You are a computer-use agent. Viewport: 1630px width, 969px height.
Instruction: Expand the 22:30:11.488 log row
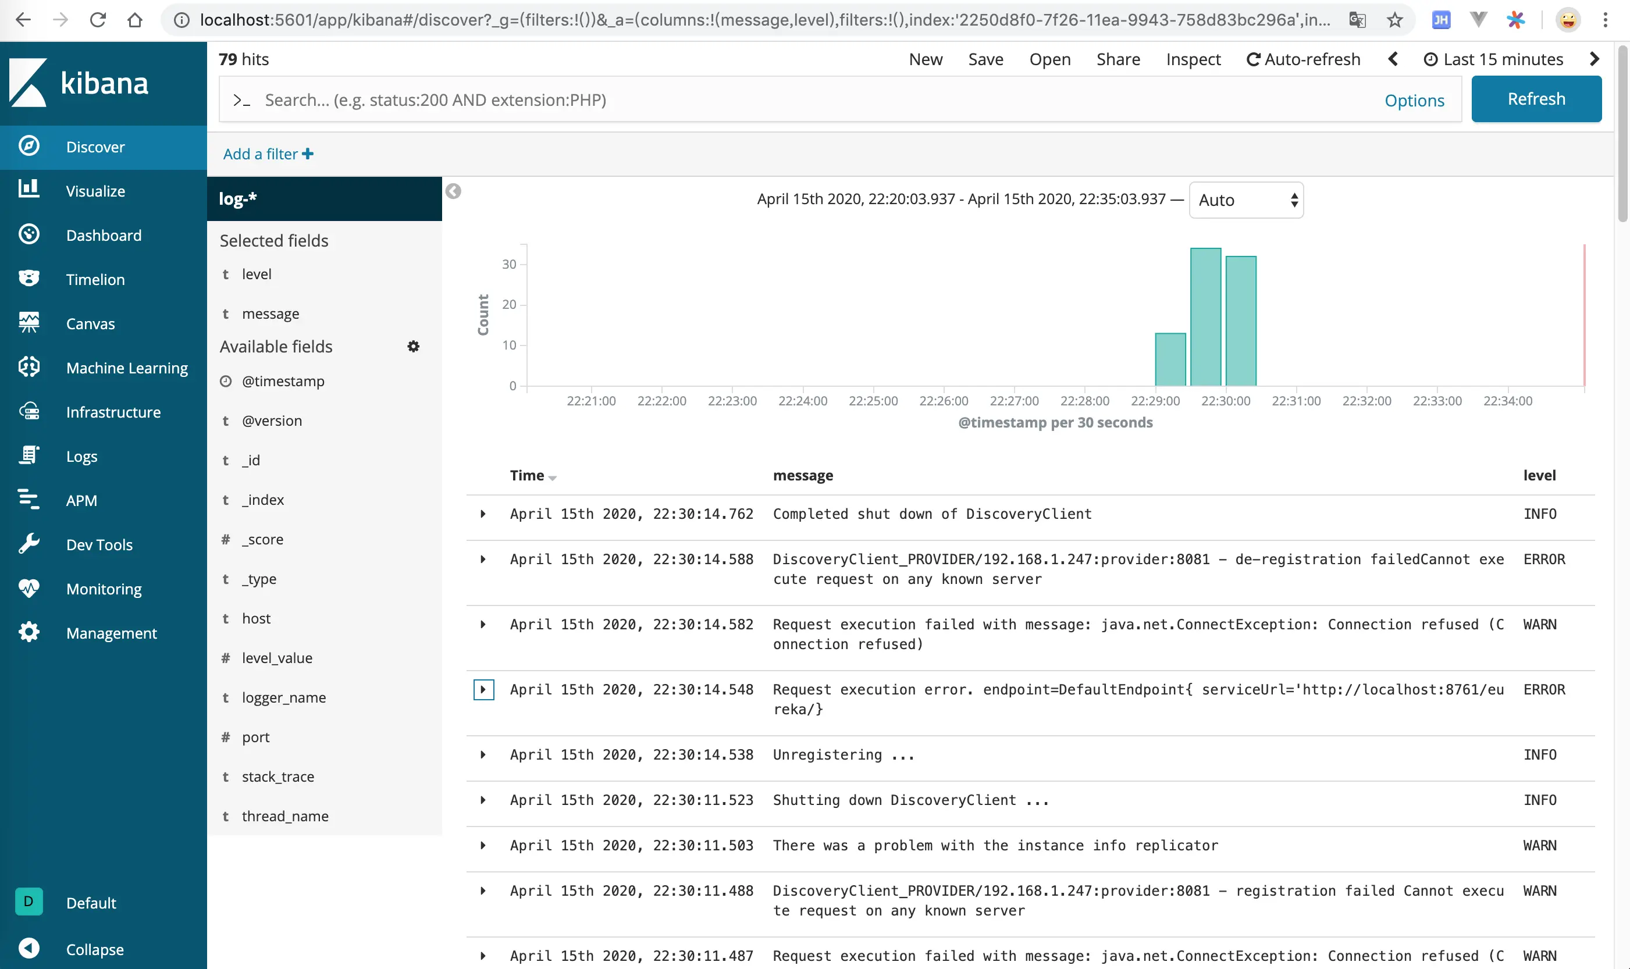[x=483, y=890]
